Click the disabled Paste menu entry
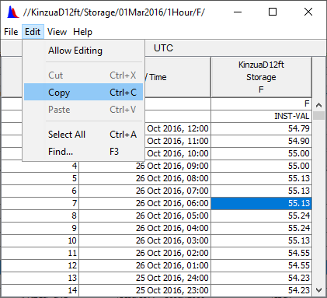 click(83, 110)
